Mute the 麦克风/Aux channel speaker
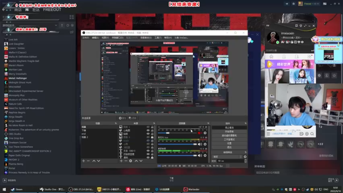This screenshot has height=193, width=343. 200,144
